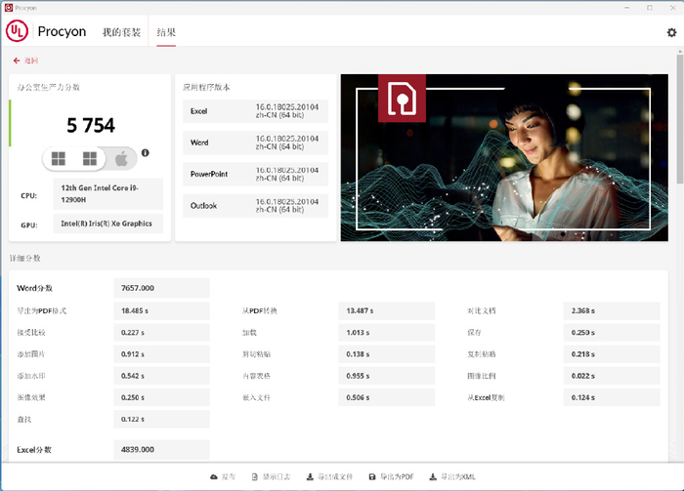Screen dimensions: 684x491
Task: Click the 导出成文件 button label
Action: [x=335, y=477]
